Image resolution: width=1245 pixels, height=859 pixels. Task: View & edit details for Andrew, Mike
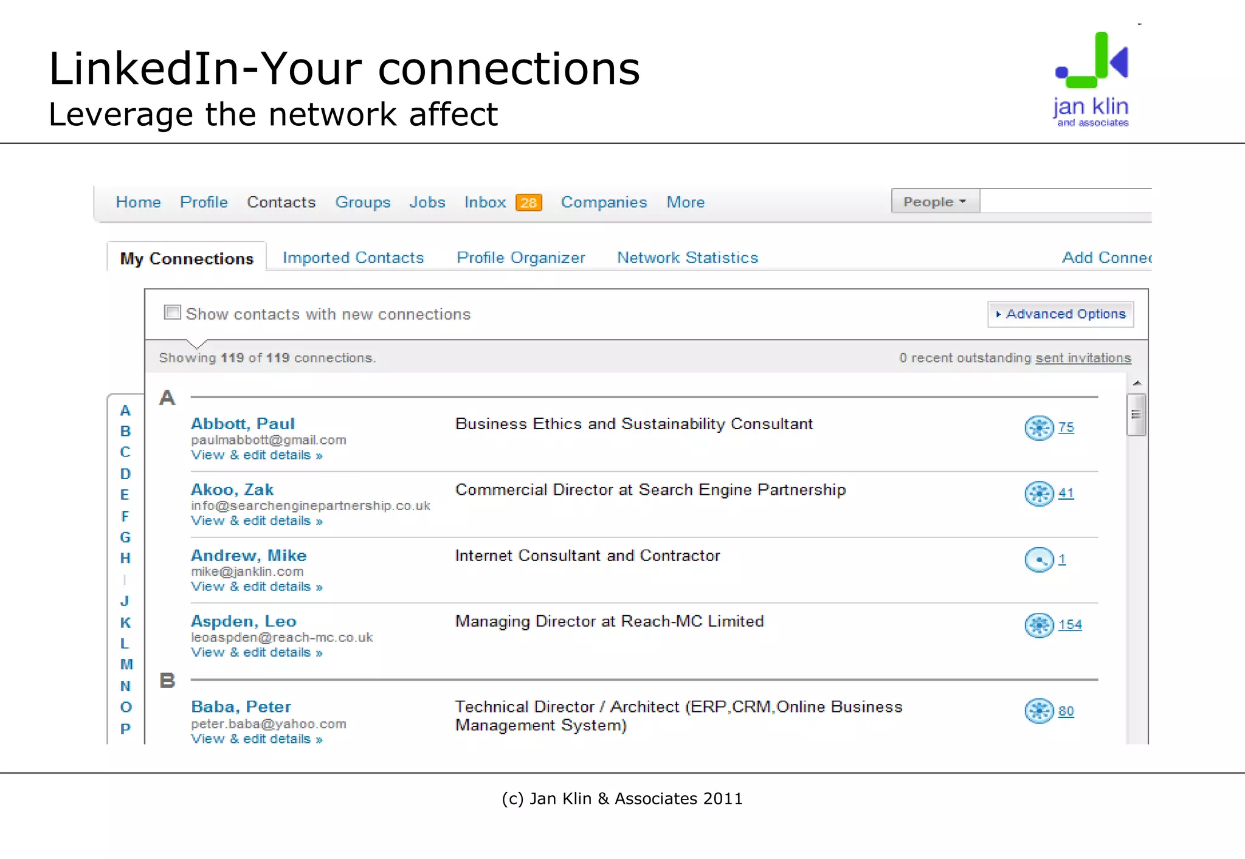(257, 587)
